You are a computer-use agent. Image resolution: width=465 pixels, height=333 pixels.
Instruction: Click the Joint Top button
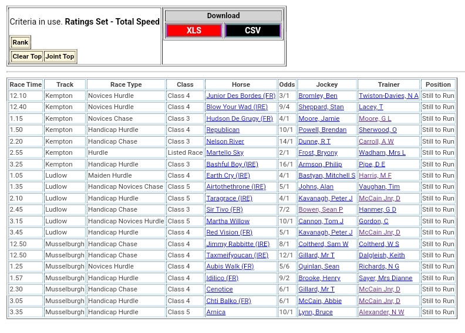click(60, 56)
